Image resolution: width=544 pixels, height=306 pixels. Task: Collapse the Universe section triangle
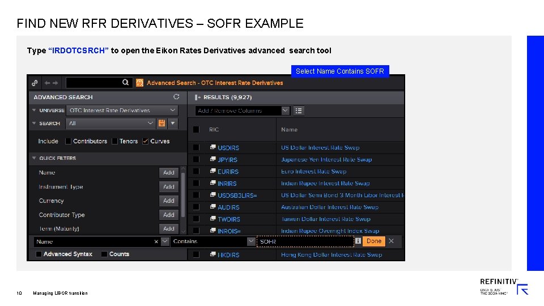point(34,110)
